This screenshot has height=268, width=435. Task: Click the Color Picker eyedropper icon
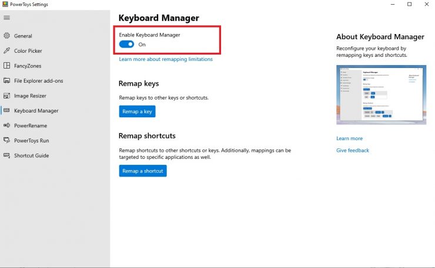[6, 50]
